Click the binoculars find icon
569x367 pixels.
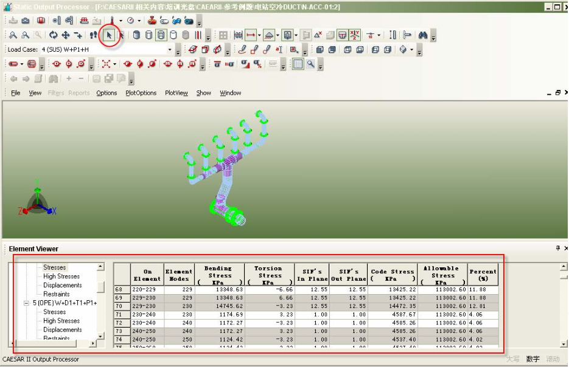tap(423, 35)
